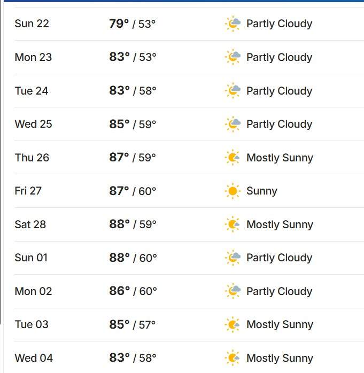The image size is (364, 373).
Task: Click the Mostly Sunny icon for Sat 28
Action: click(x=233, y=224)
